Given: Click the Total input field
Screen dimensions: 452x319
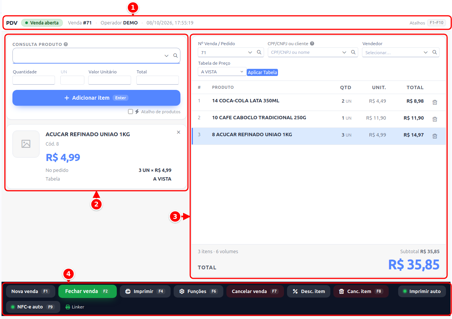Looking at the screenshot, I should 157,80.
